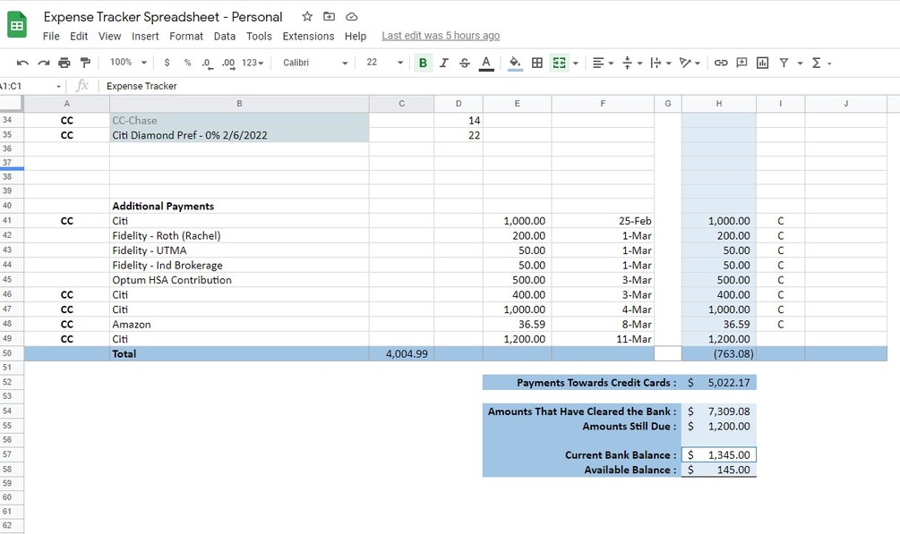This screenshot has width=900, height=534.
Task: Increase decimal places
Action: [x=228, y=64]
